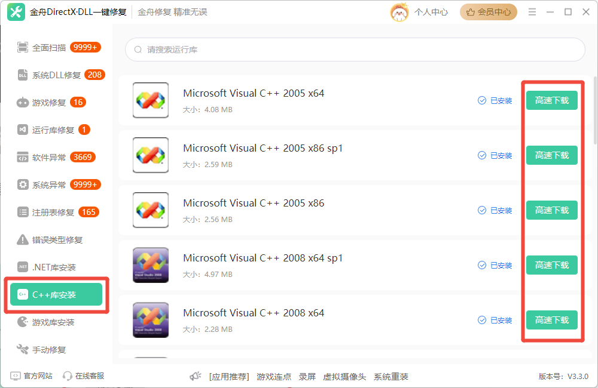This screenshot has height=388, width=598.
Task: Click the app logo icon in the title bar
Action: [16, 12]
